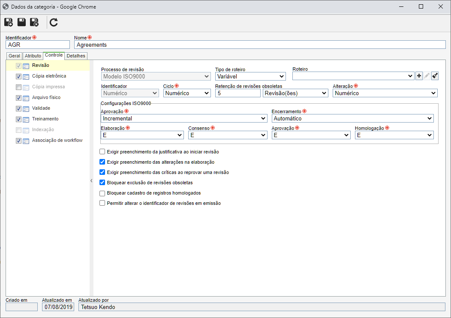The height and width of the screenshot is (318, 451).
Task: Enable Exigir preenchimento da justificativa checkbox
Action: [x=102, y=152]
